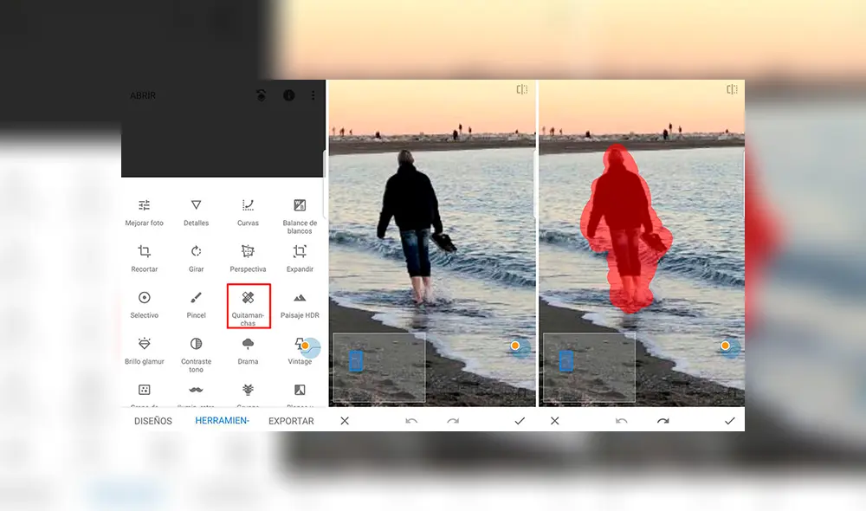866x511 pixels.
Task: Open the Perspectiva tool
Action: pos(248,258)
